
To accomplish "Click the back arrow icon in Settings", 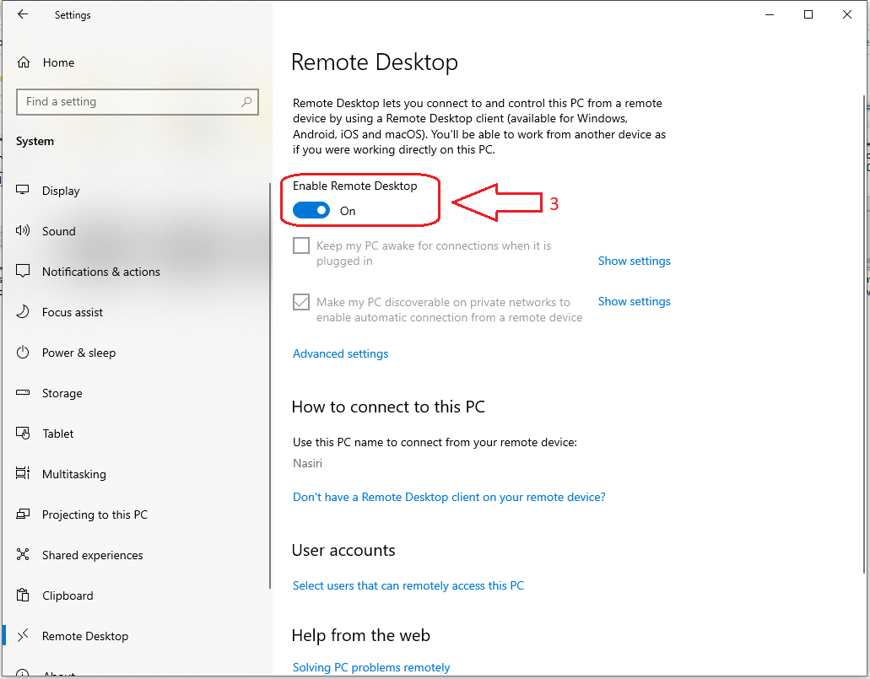I will (x=23, y=14).
